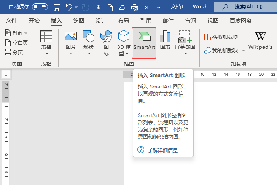Image resolution: width=277 pixels, height=185 pixels.
Task: Click the search box 搜索(Alt+Q)
Action: pos(245,7)
